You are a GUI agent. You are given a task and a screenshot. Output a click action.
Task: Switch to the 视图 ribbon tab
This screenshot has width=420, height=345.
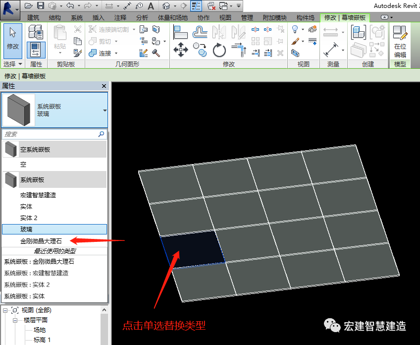click(225, 17)
